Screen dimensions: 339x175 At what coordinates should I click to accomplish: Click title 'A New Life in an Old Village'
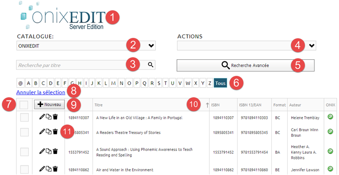139,118
